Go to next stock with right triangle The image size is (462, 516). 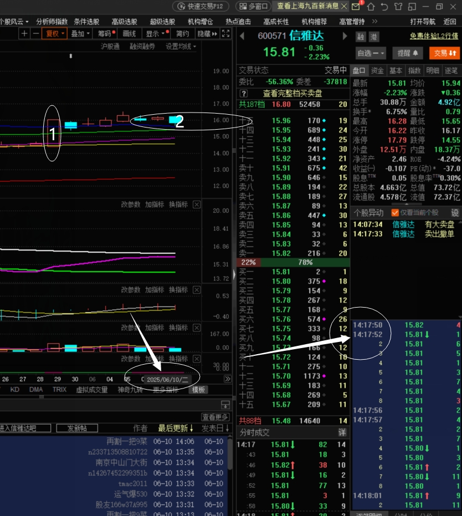(345, 36)
